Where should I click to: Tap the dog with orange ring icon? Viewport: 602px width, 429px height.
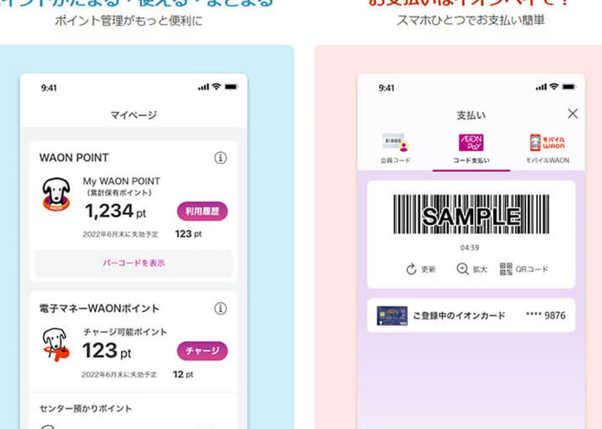[x=56, y=344]
